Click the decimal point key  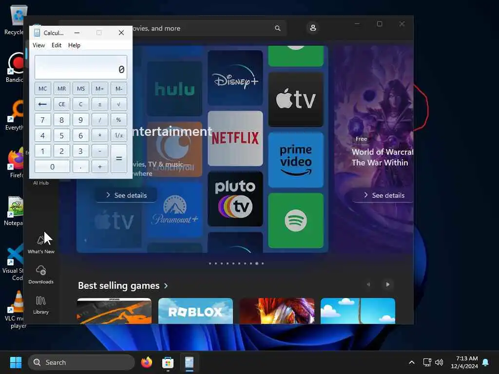click(x=81, y=167)
